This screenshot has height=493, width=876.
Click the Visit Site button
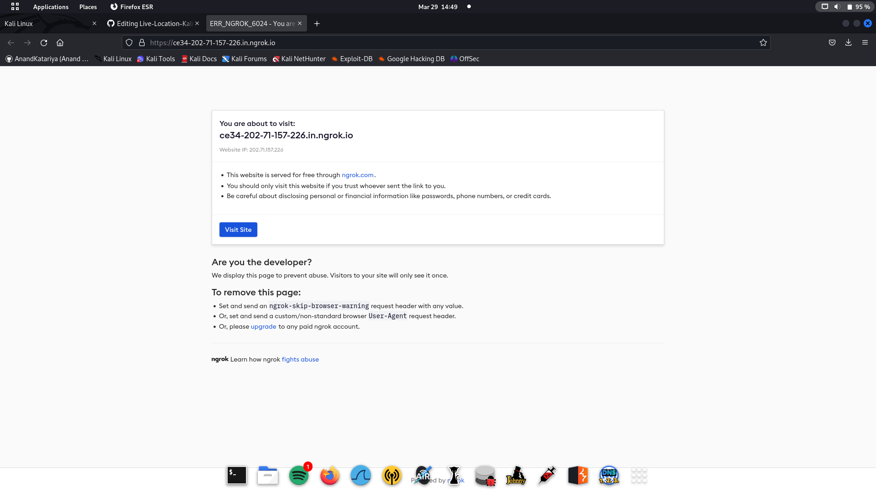pyautogui.click(x=238, y=230)
